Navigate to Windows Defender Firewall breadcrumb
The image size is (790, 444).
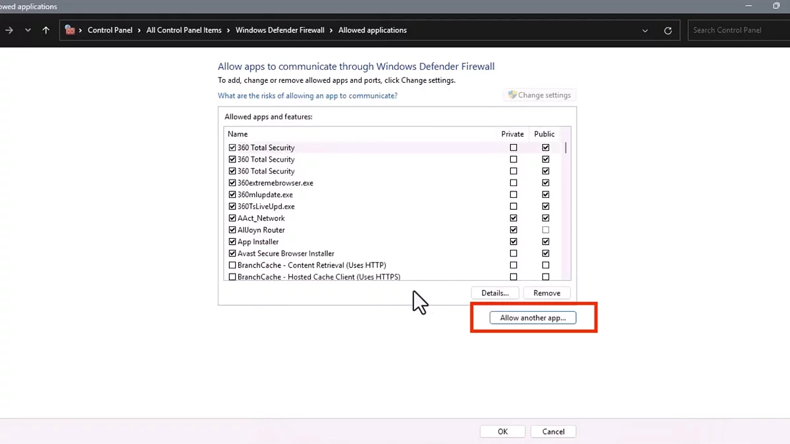280,30
